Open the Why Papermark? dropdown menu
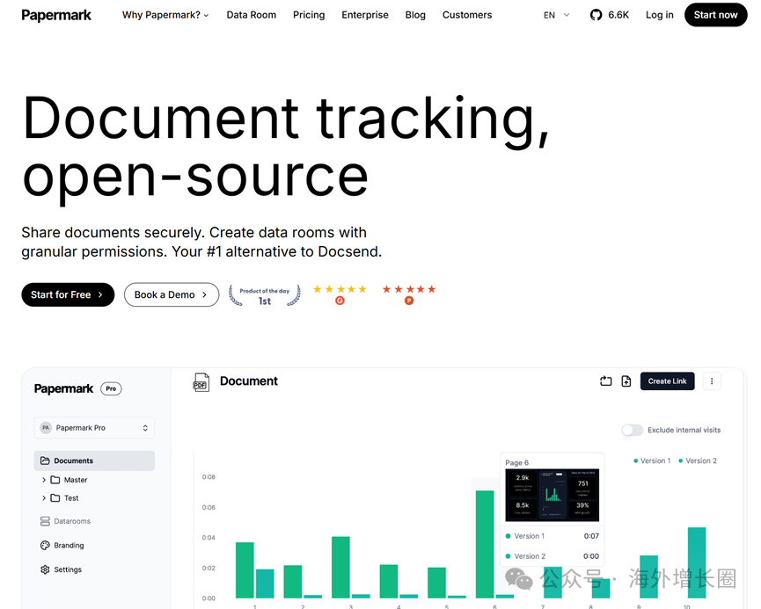Viewport: 761px width, 609px height. [x=165, y=15]
